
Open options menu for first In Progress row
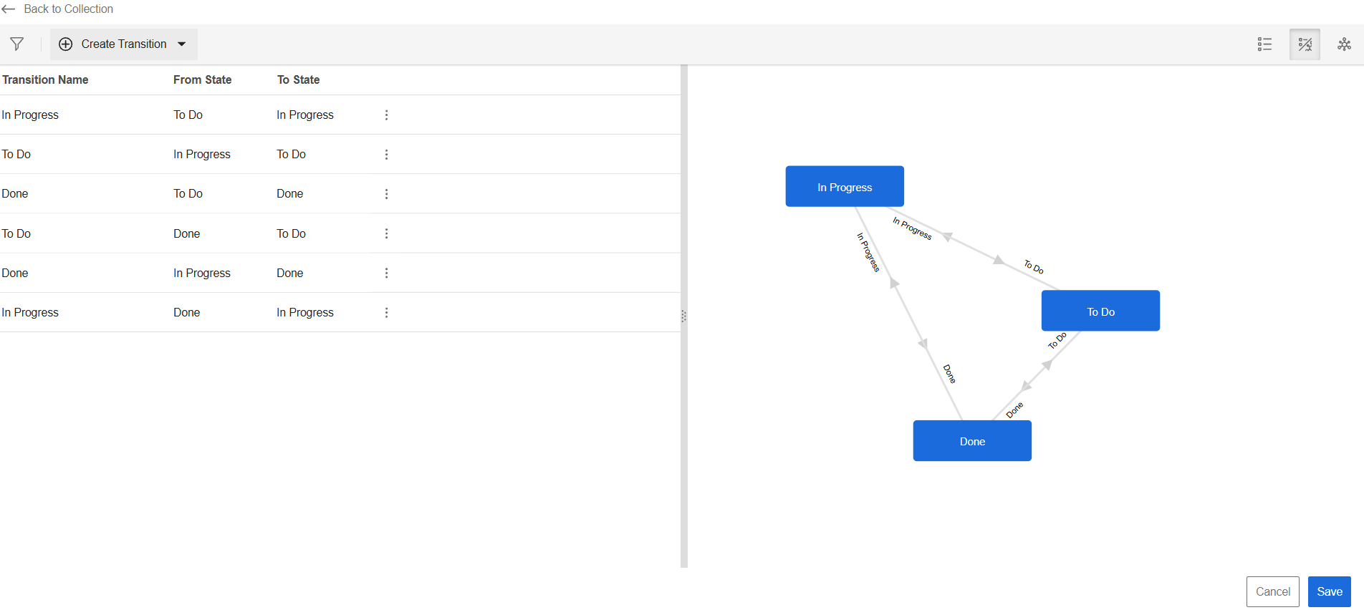[x=386, y=115]
